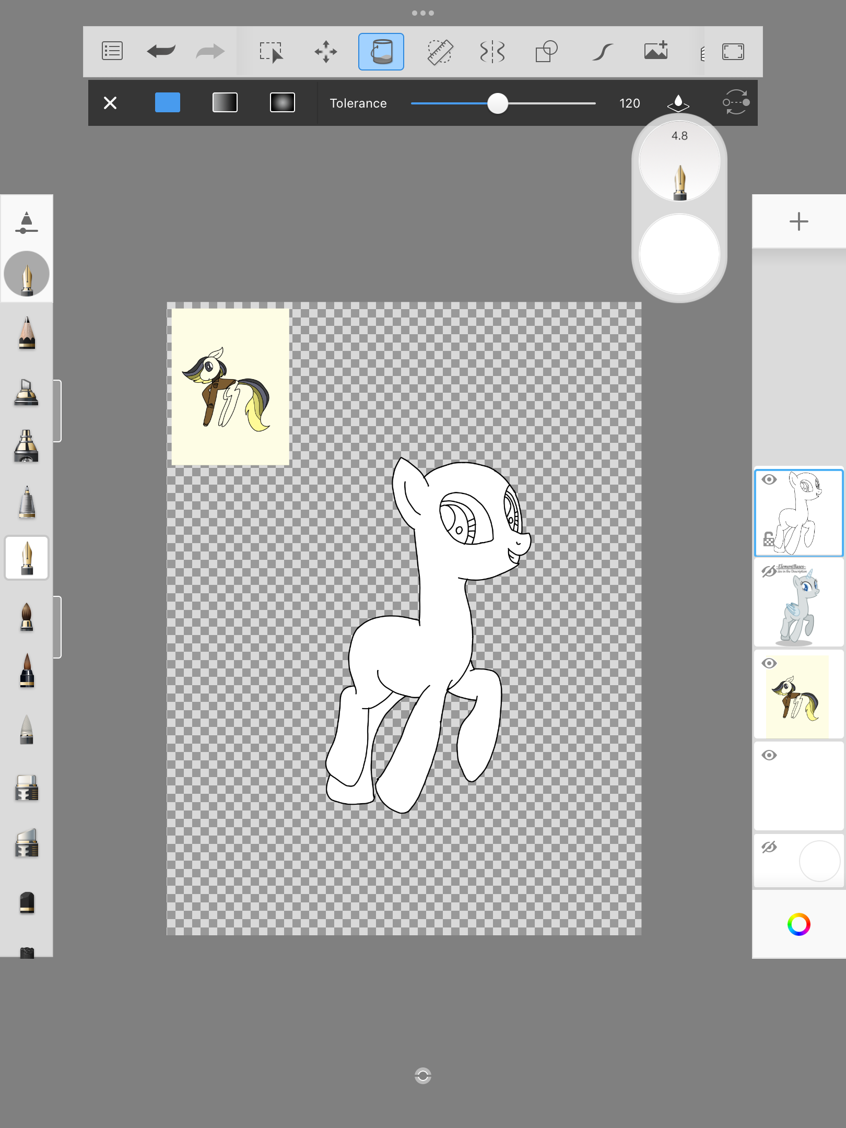Show the hidden ElementBases unicorn layer
The width and height of the screenshot is (846, 1128).
[x=769, y=571]
